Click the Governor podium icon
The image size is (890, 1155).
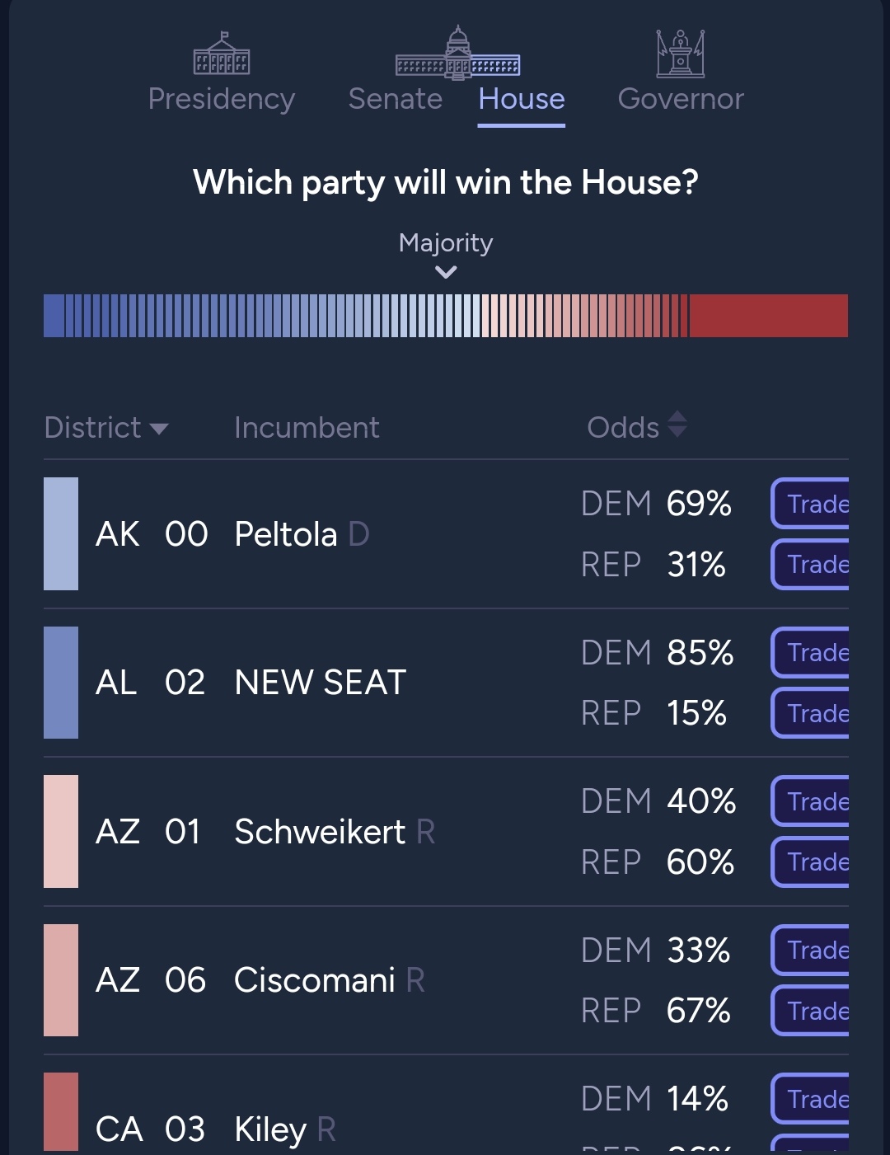pos(681,54)
